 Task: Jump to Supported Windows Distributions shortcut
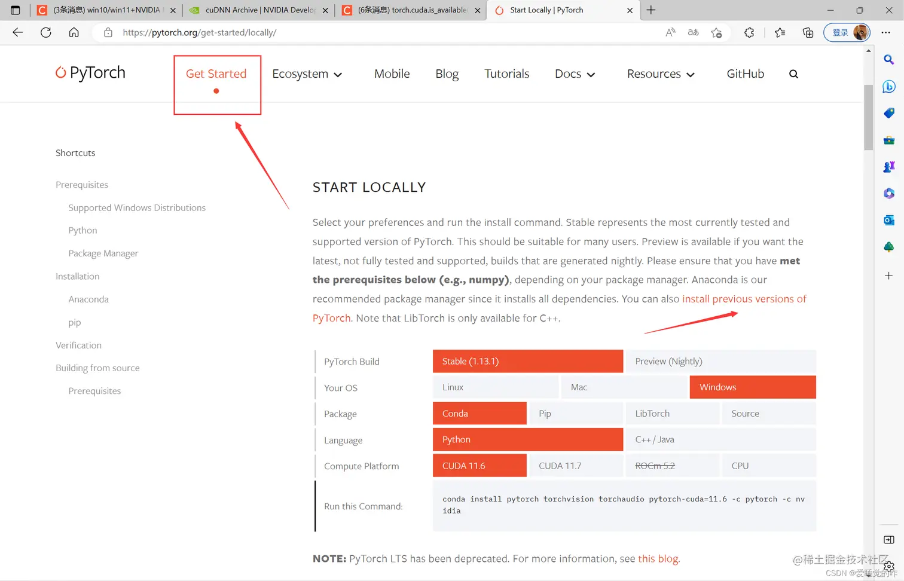137,207
